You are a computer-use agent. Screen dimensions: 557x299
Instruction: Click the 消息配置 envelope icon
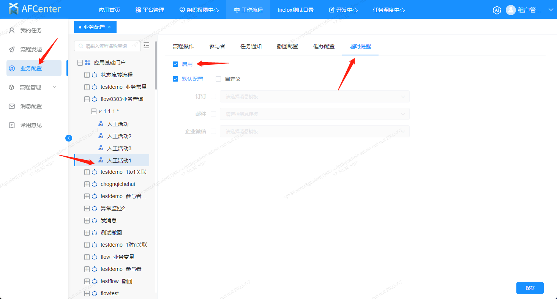[12, 106]
